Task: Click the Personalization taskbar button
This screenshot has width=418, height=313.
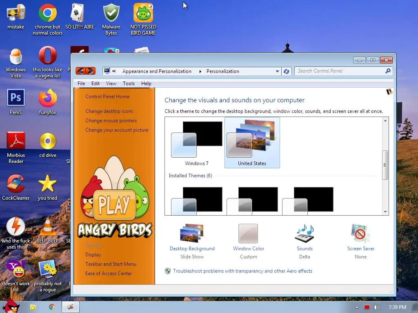Action: [x=71, y=307]
